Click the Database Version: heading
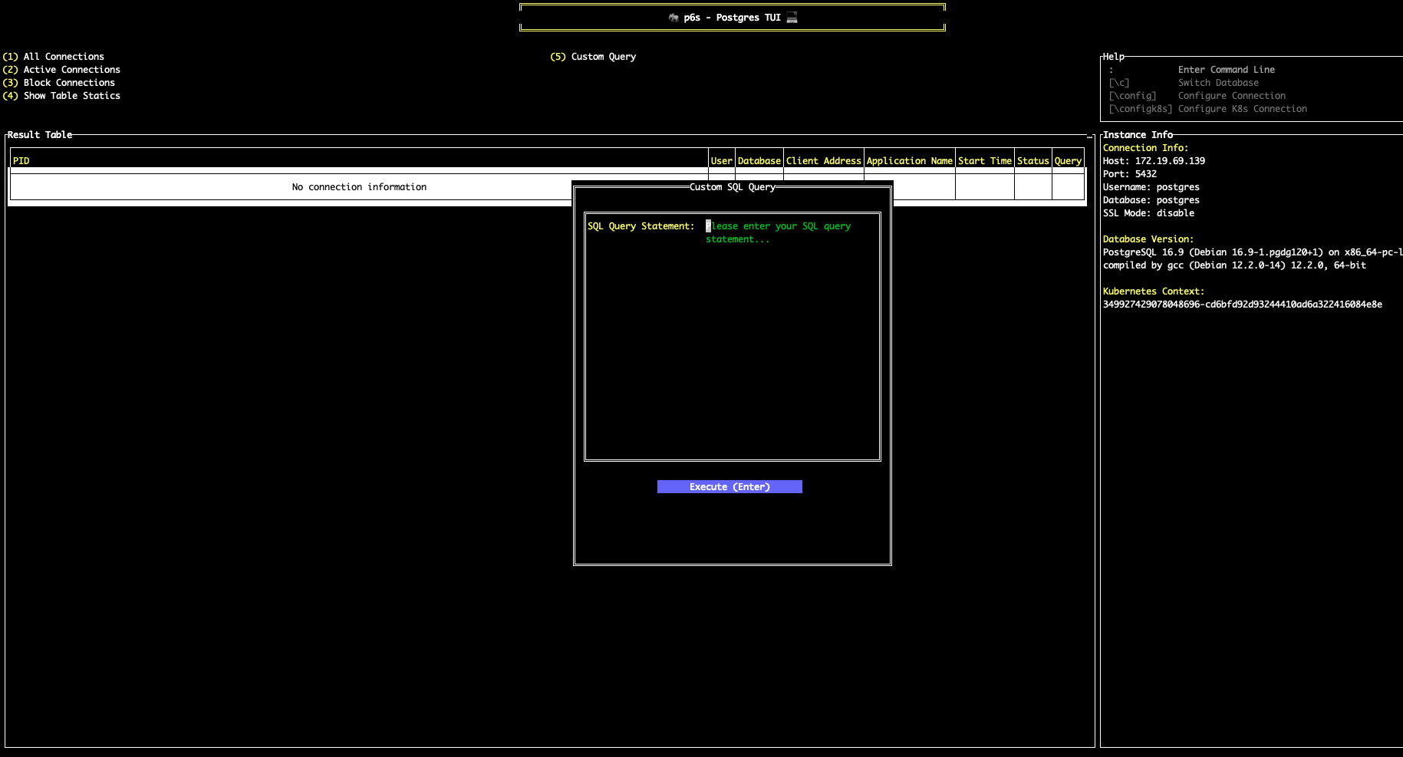This screenshot has width=1403, height=757. pos(1148,239)
